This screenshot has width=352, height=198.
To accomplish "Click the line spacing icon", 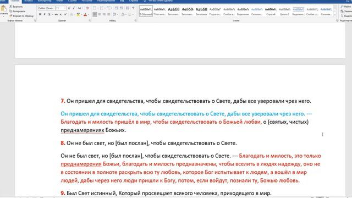I will (115, 14).
